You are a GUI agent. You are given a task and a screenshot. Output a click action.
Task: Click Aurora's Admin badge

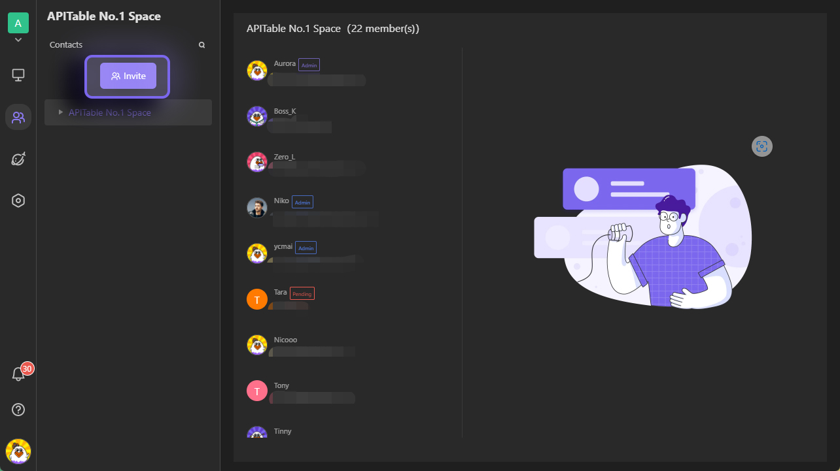click(x=309, y=65)
